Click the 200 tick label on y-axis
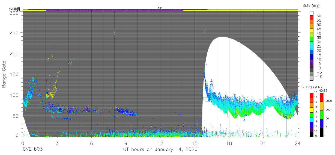This screenshot has width=335, height=155. click(x=14, y=53)
